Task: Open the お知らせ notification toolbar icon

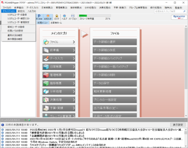Action: (48, 17)
